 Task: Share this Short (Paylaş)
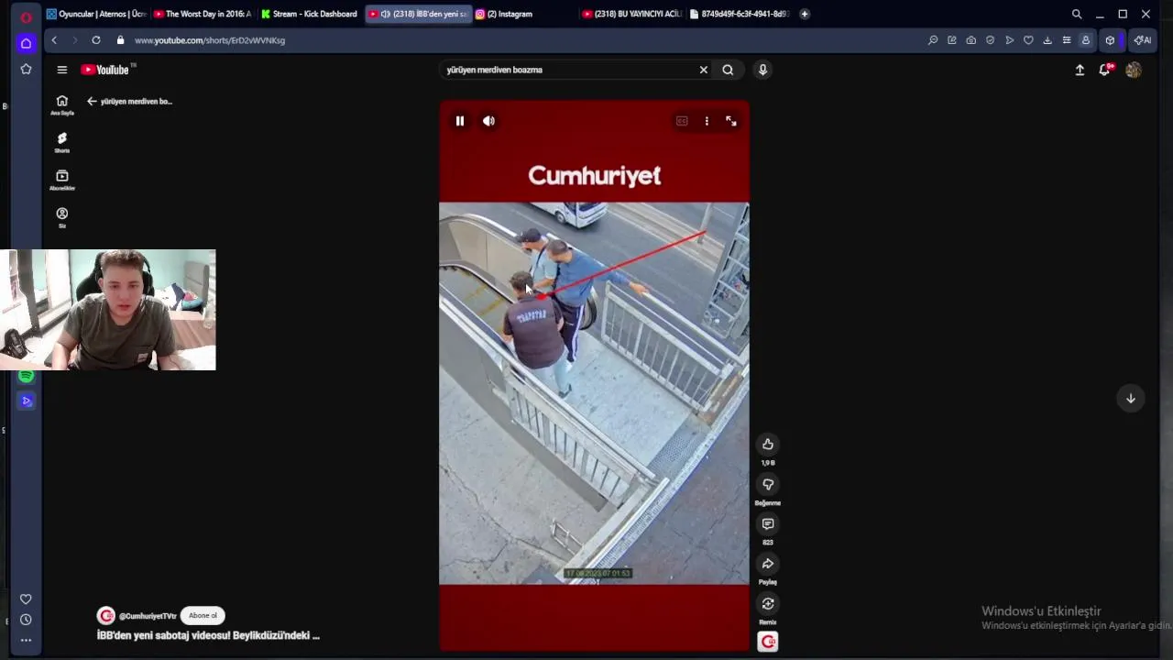[768, 564]
